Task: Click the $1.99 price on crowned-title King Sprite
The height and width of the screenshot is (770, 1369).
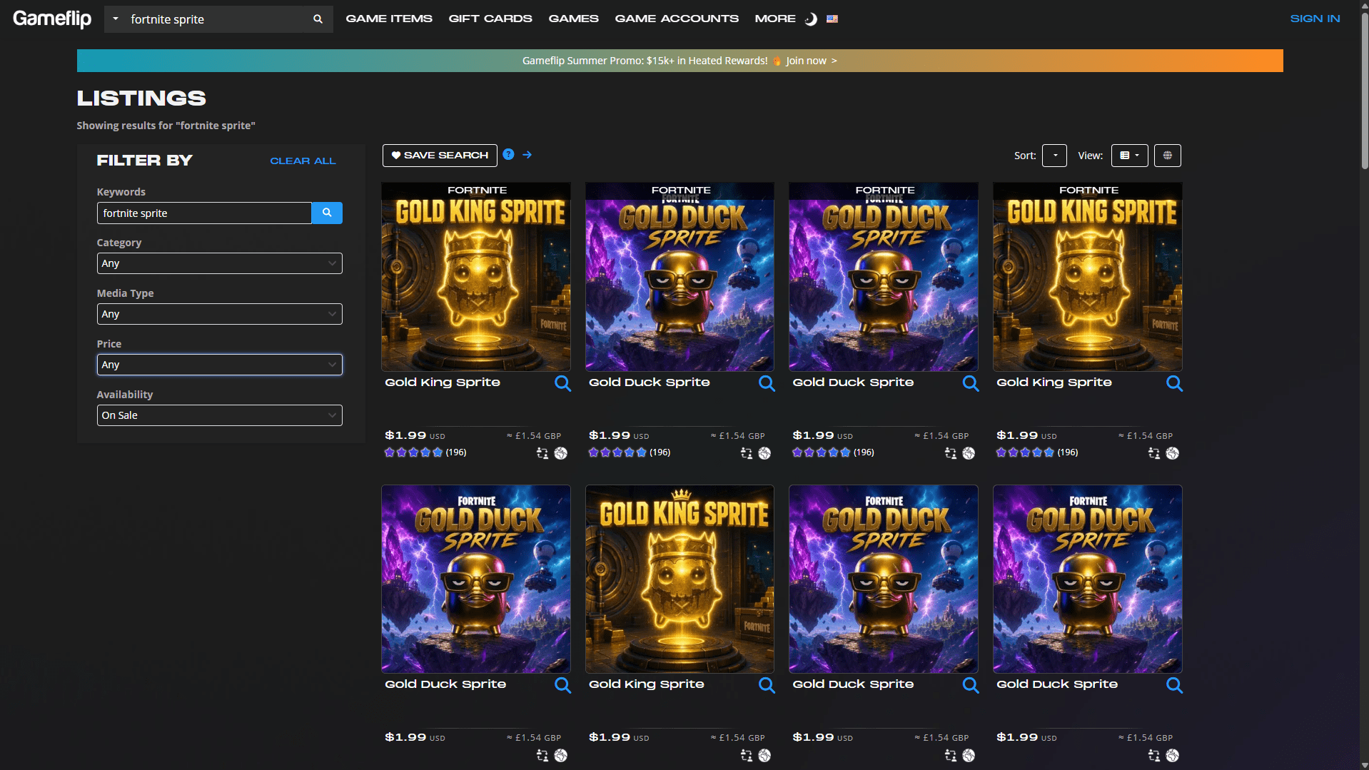Action: point(609,737)
